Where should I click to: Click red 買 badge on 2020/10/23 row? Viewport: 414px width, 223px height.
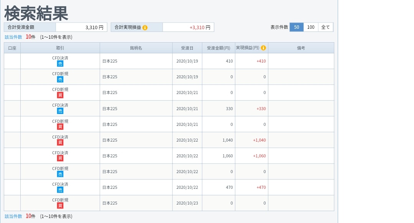[60, 205]
